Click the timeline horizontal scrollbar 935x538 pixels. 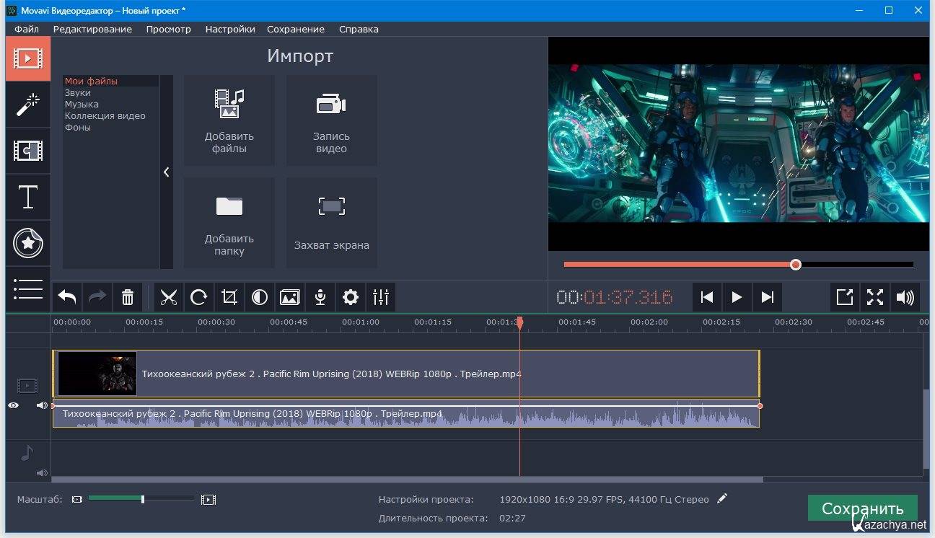click(408, 479)
